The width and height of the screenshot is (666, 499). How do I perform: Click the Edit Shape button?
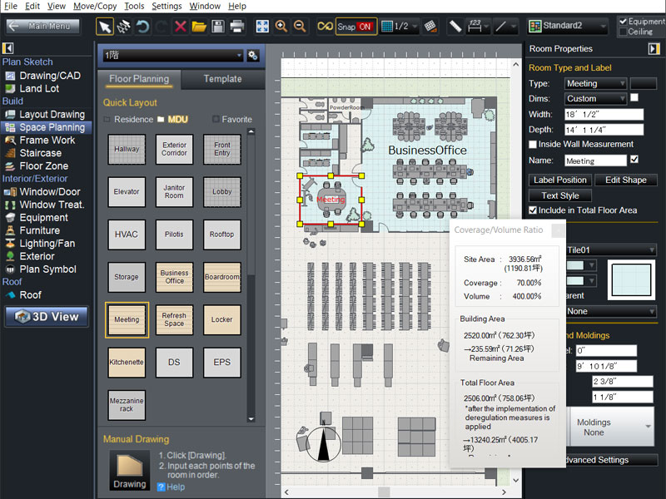coord(626,180)
